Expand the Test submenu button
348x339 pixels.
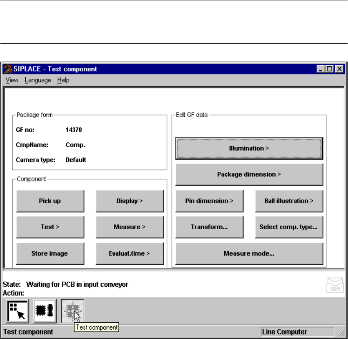50,227
